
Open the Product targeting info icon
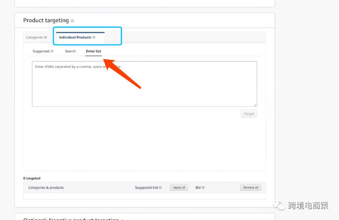[72, 21]
